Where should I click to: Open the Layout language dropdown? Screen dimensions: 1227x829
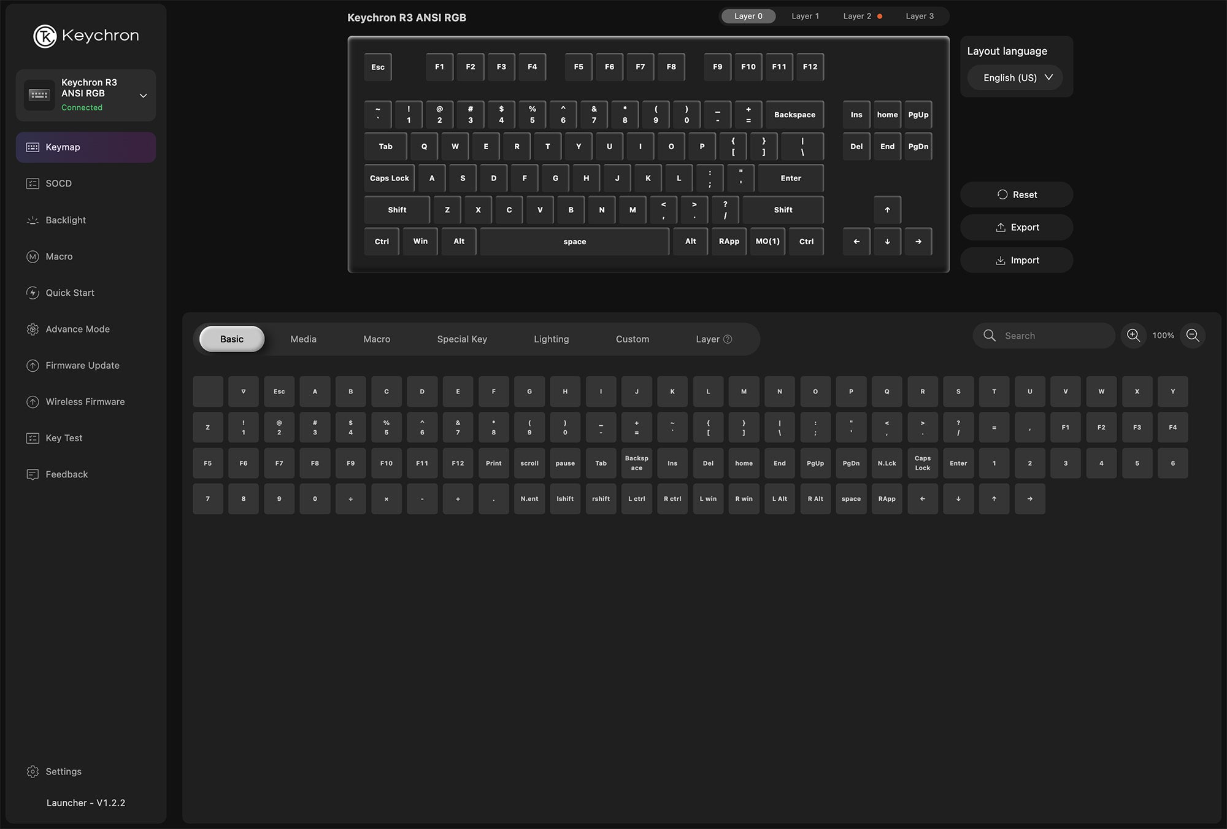[x=1014, y=78]
